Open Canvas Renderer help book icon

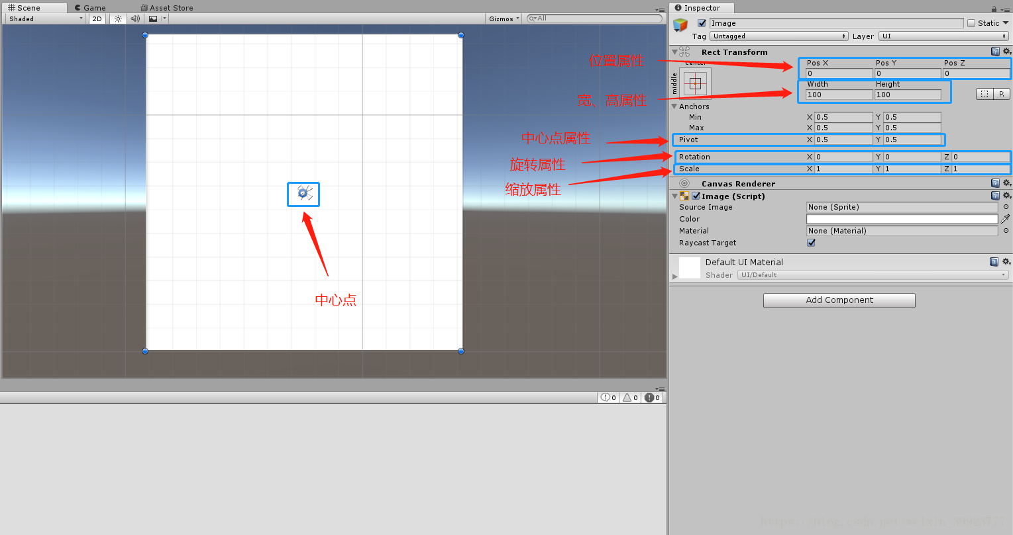[995, 183]
